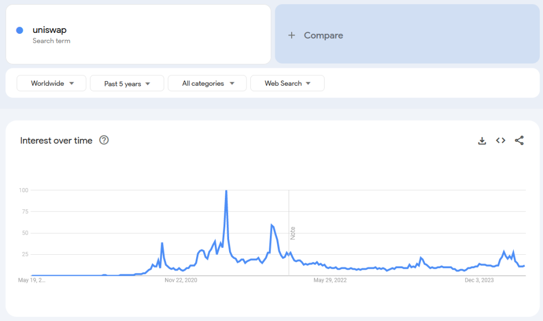Select the second-highest spike on the graph

(271, 225)
